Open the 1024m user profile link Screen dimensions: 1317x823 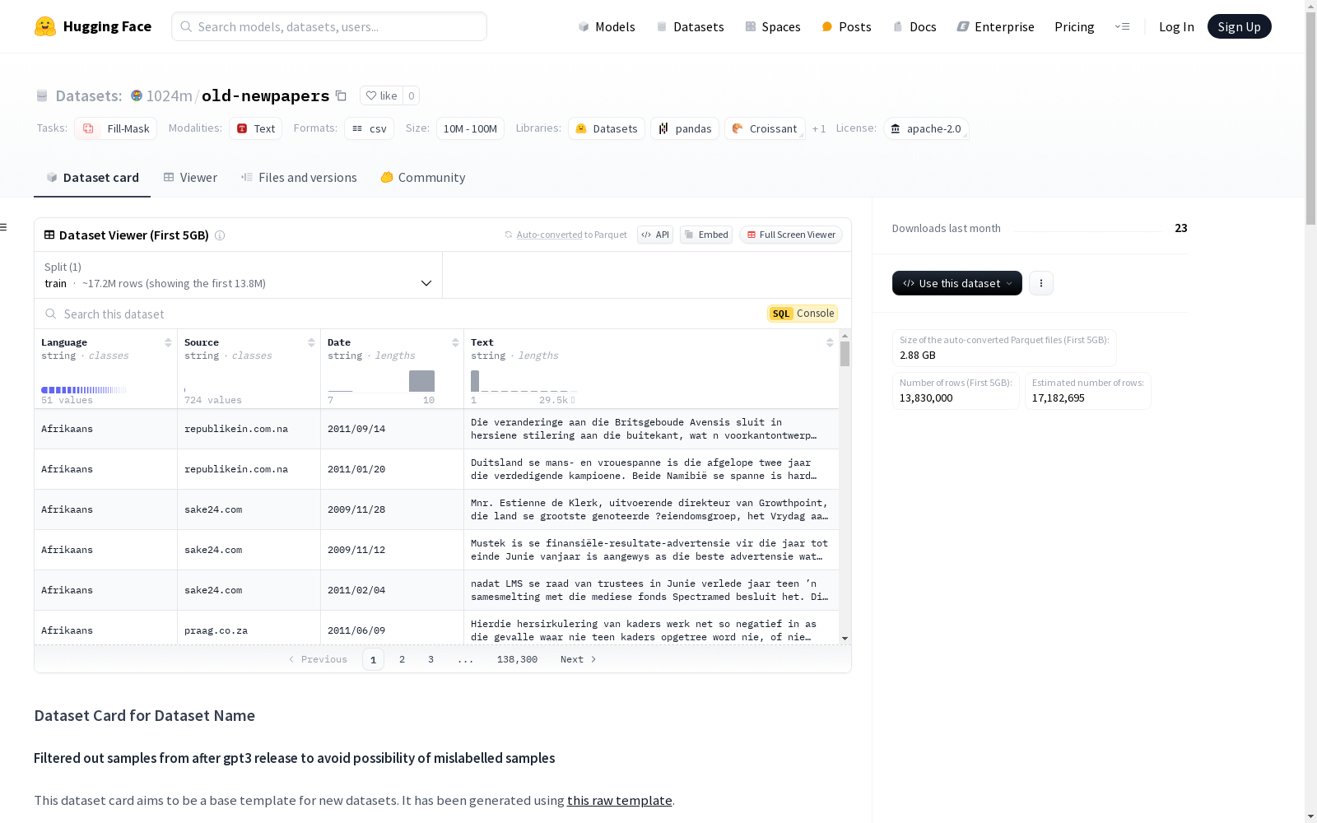pyautogui.click(x=170, y=95)
